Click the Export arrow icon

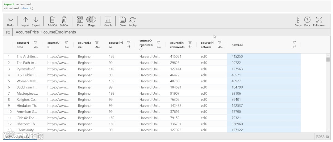(35, 20)
